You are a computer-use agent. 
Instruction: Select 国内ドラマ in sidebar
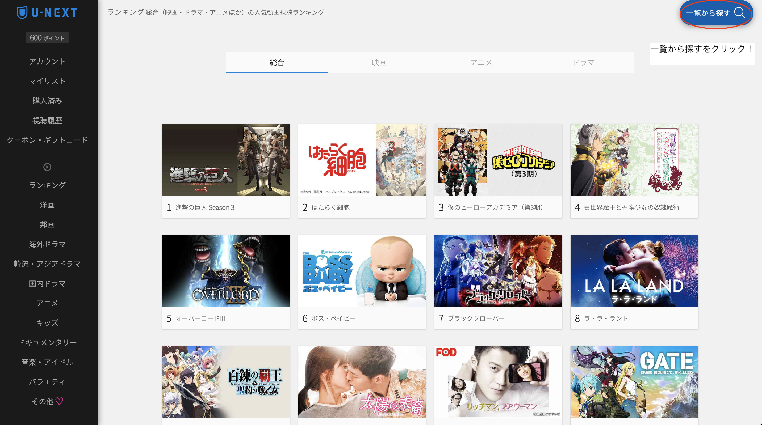click(x=47, y=283)
